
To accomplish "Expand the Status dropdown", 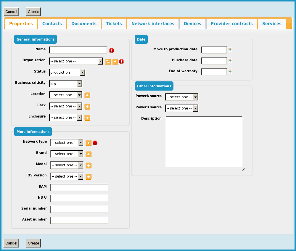I will click(x=67, y=73).
